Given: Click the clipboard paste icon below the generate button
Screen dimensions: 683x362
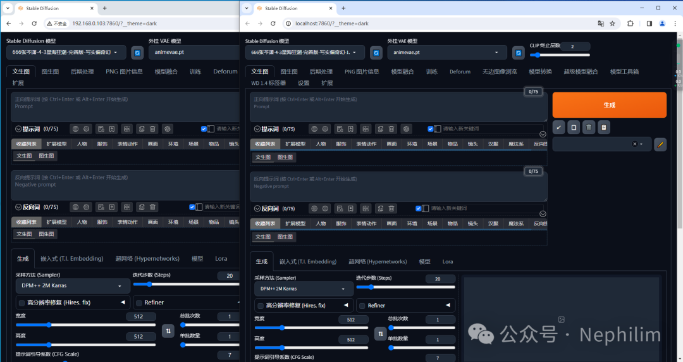Looking at the screenshot, I should (604, 127).
